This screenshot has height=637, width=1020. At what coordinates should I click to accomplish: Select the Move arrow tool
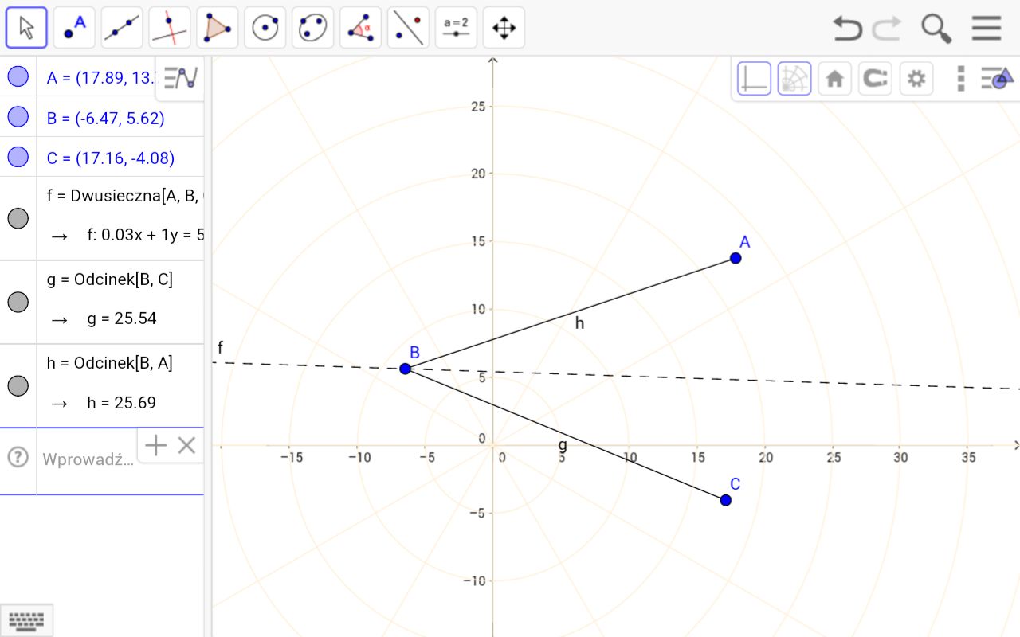(x=26, y=29)
